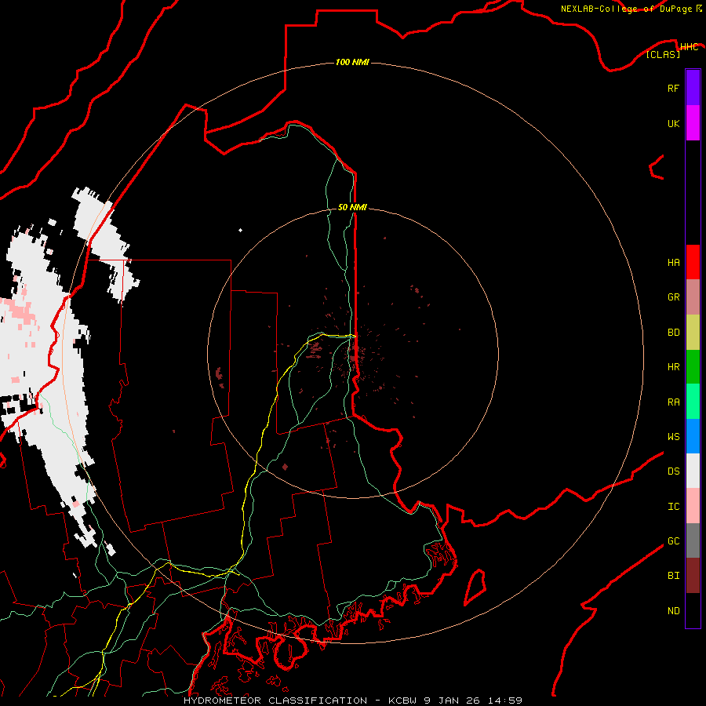Click the NEXLAB-College of DuPage credit text

coord(626,9)
